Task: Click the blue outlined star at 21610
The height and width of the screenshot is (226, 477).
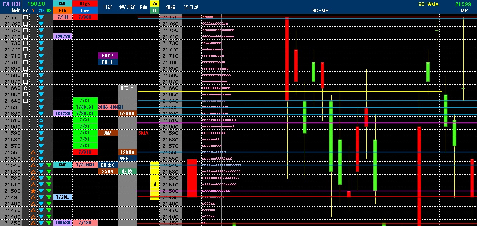Action: (x=41, y=120)
